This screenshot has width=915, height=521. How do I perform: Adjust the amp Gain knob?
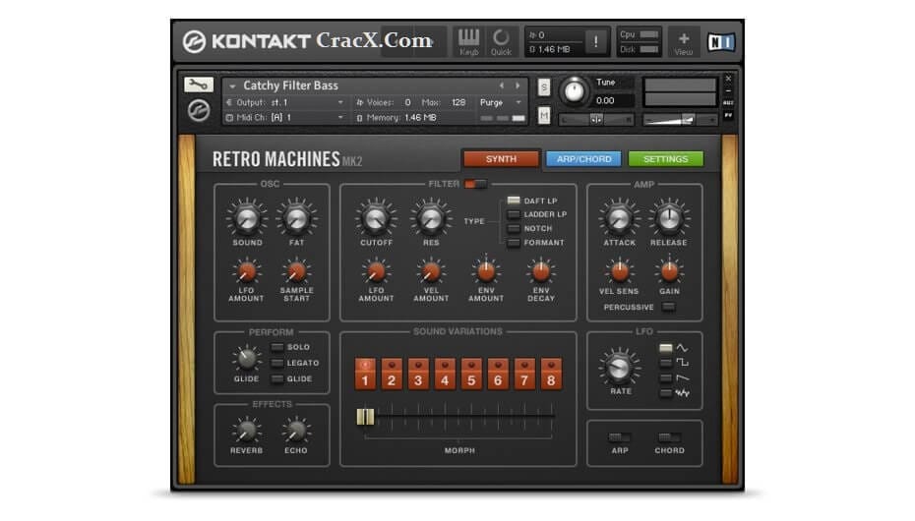669,271
